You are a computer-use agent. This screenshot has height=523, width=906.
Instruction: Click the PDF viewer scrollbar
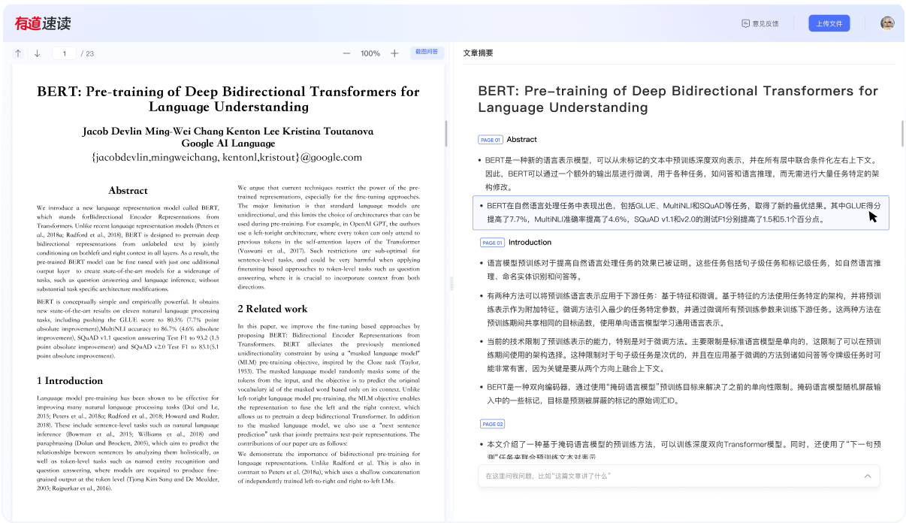click(446, 133)
